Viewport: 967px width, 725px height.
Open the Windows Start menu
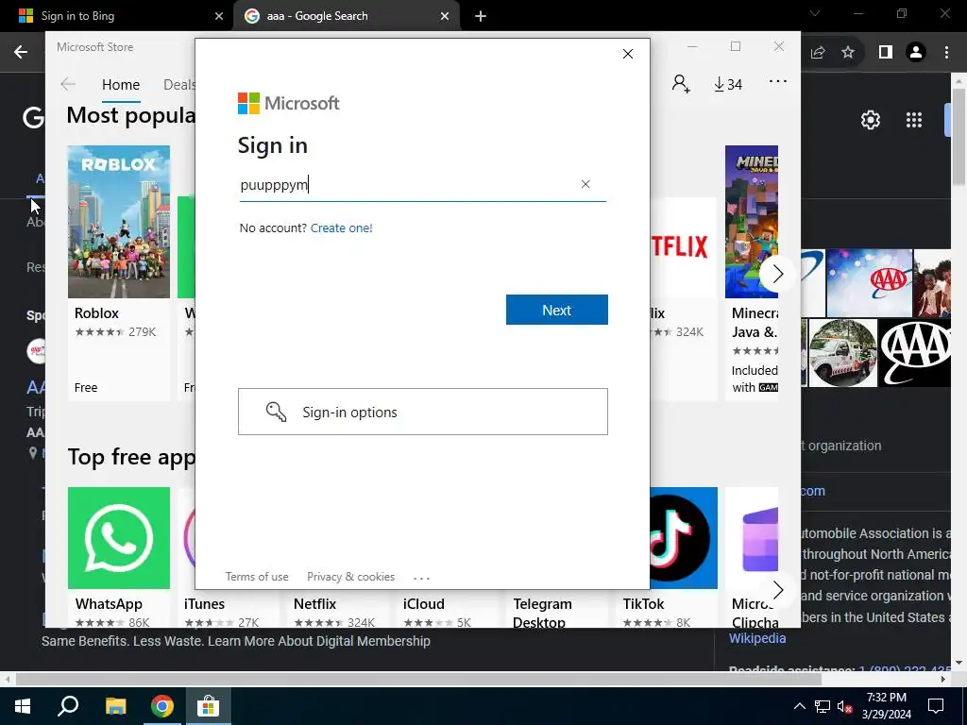[x=23, y=706]
